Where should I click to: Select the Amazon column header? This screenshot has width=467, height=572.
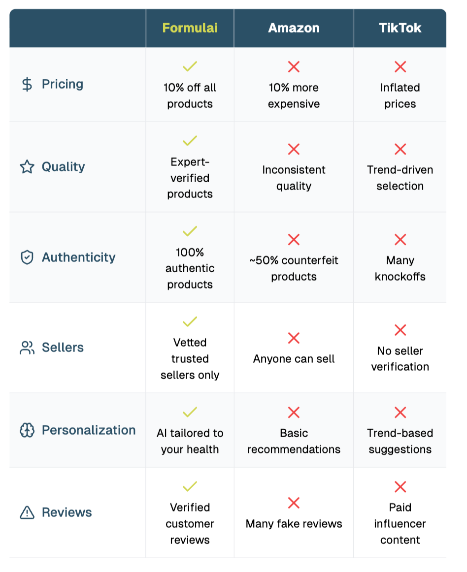(x=294, y=28)
